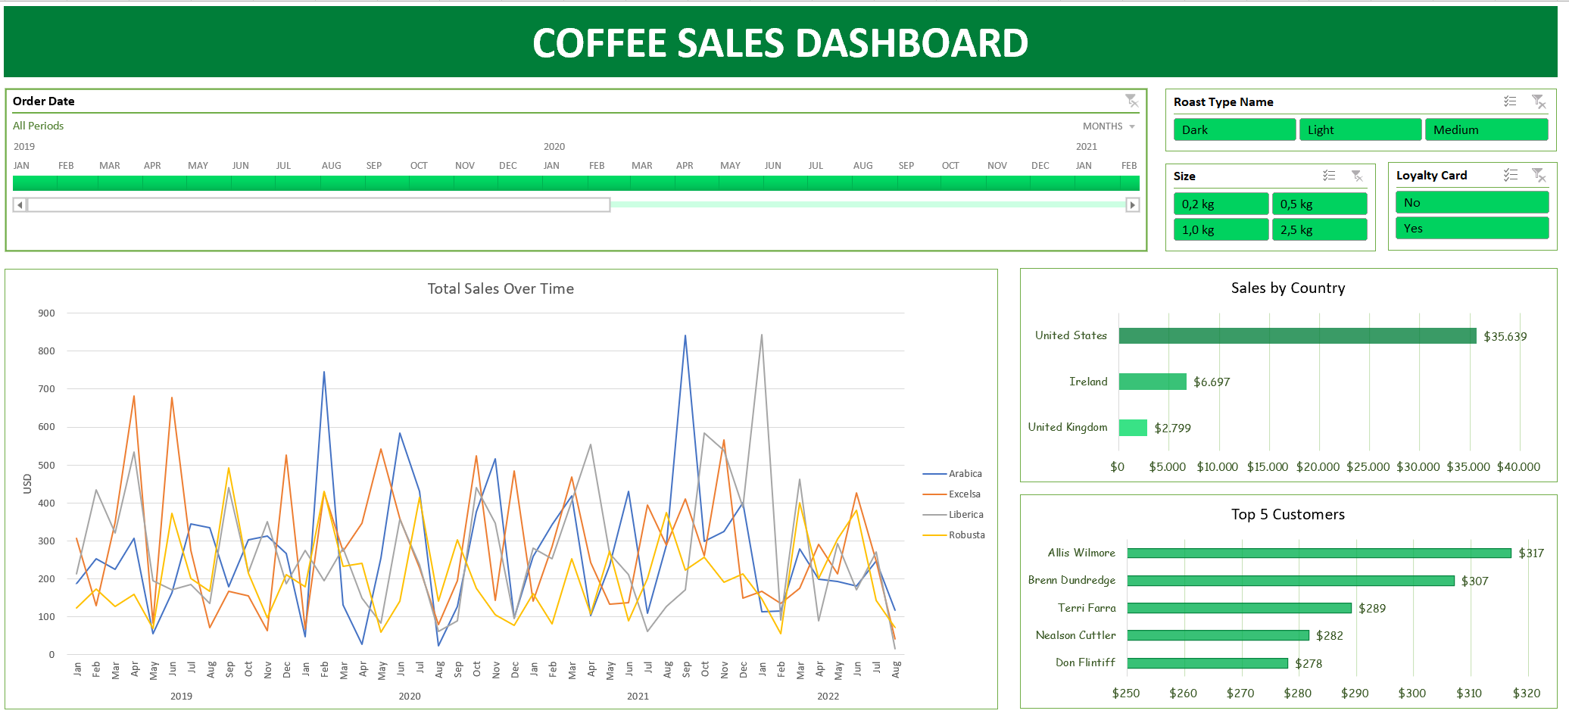Select the 0,2 kg size option
The height and width of the screenshot is (720, 1569).
[x=1221, y=203]
